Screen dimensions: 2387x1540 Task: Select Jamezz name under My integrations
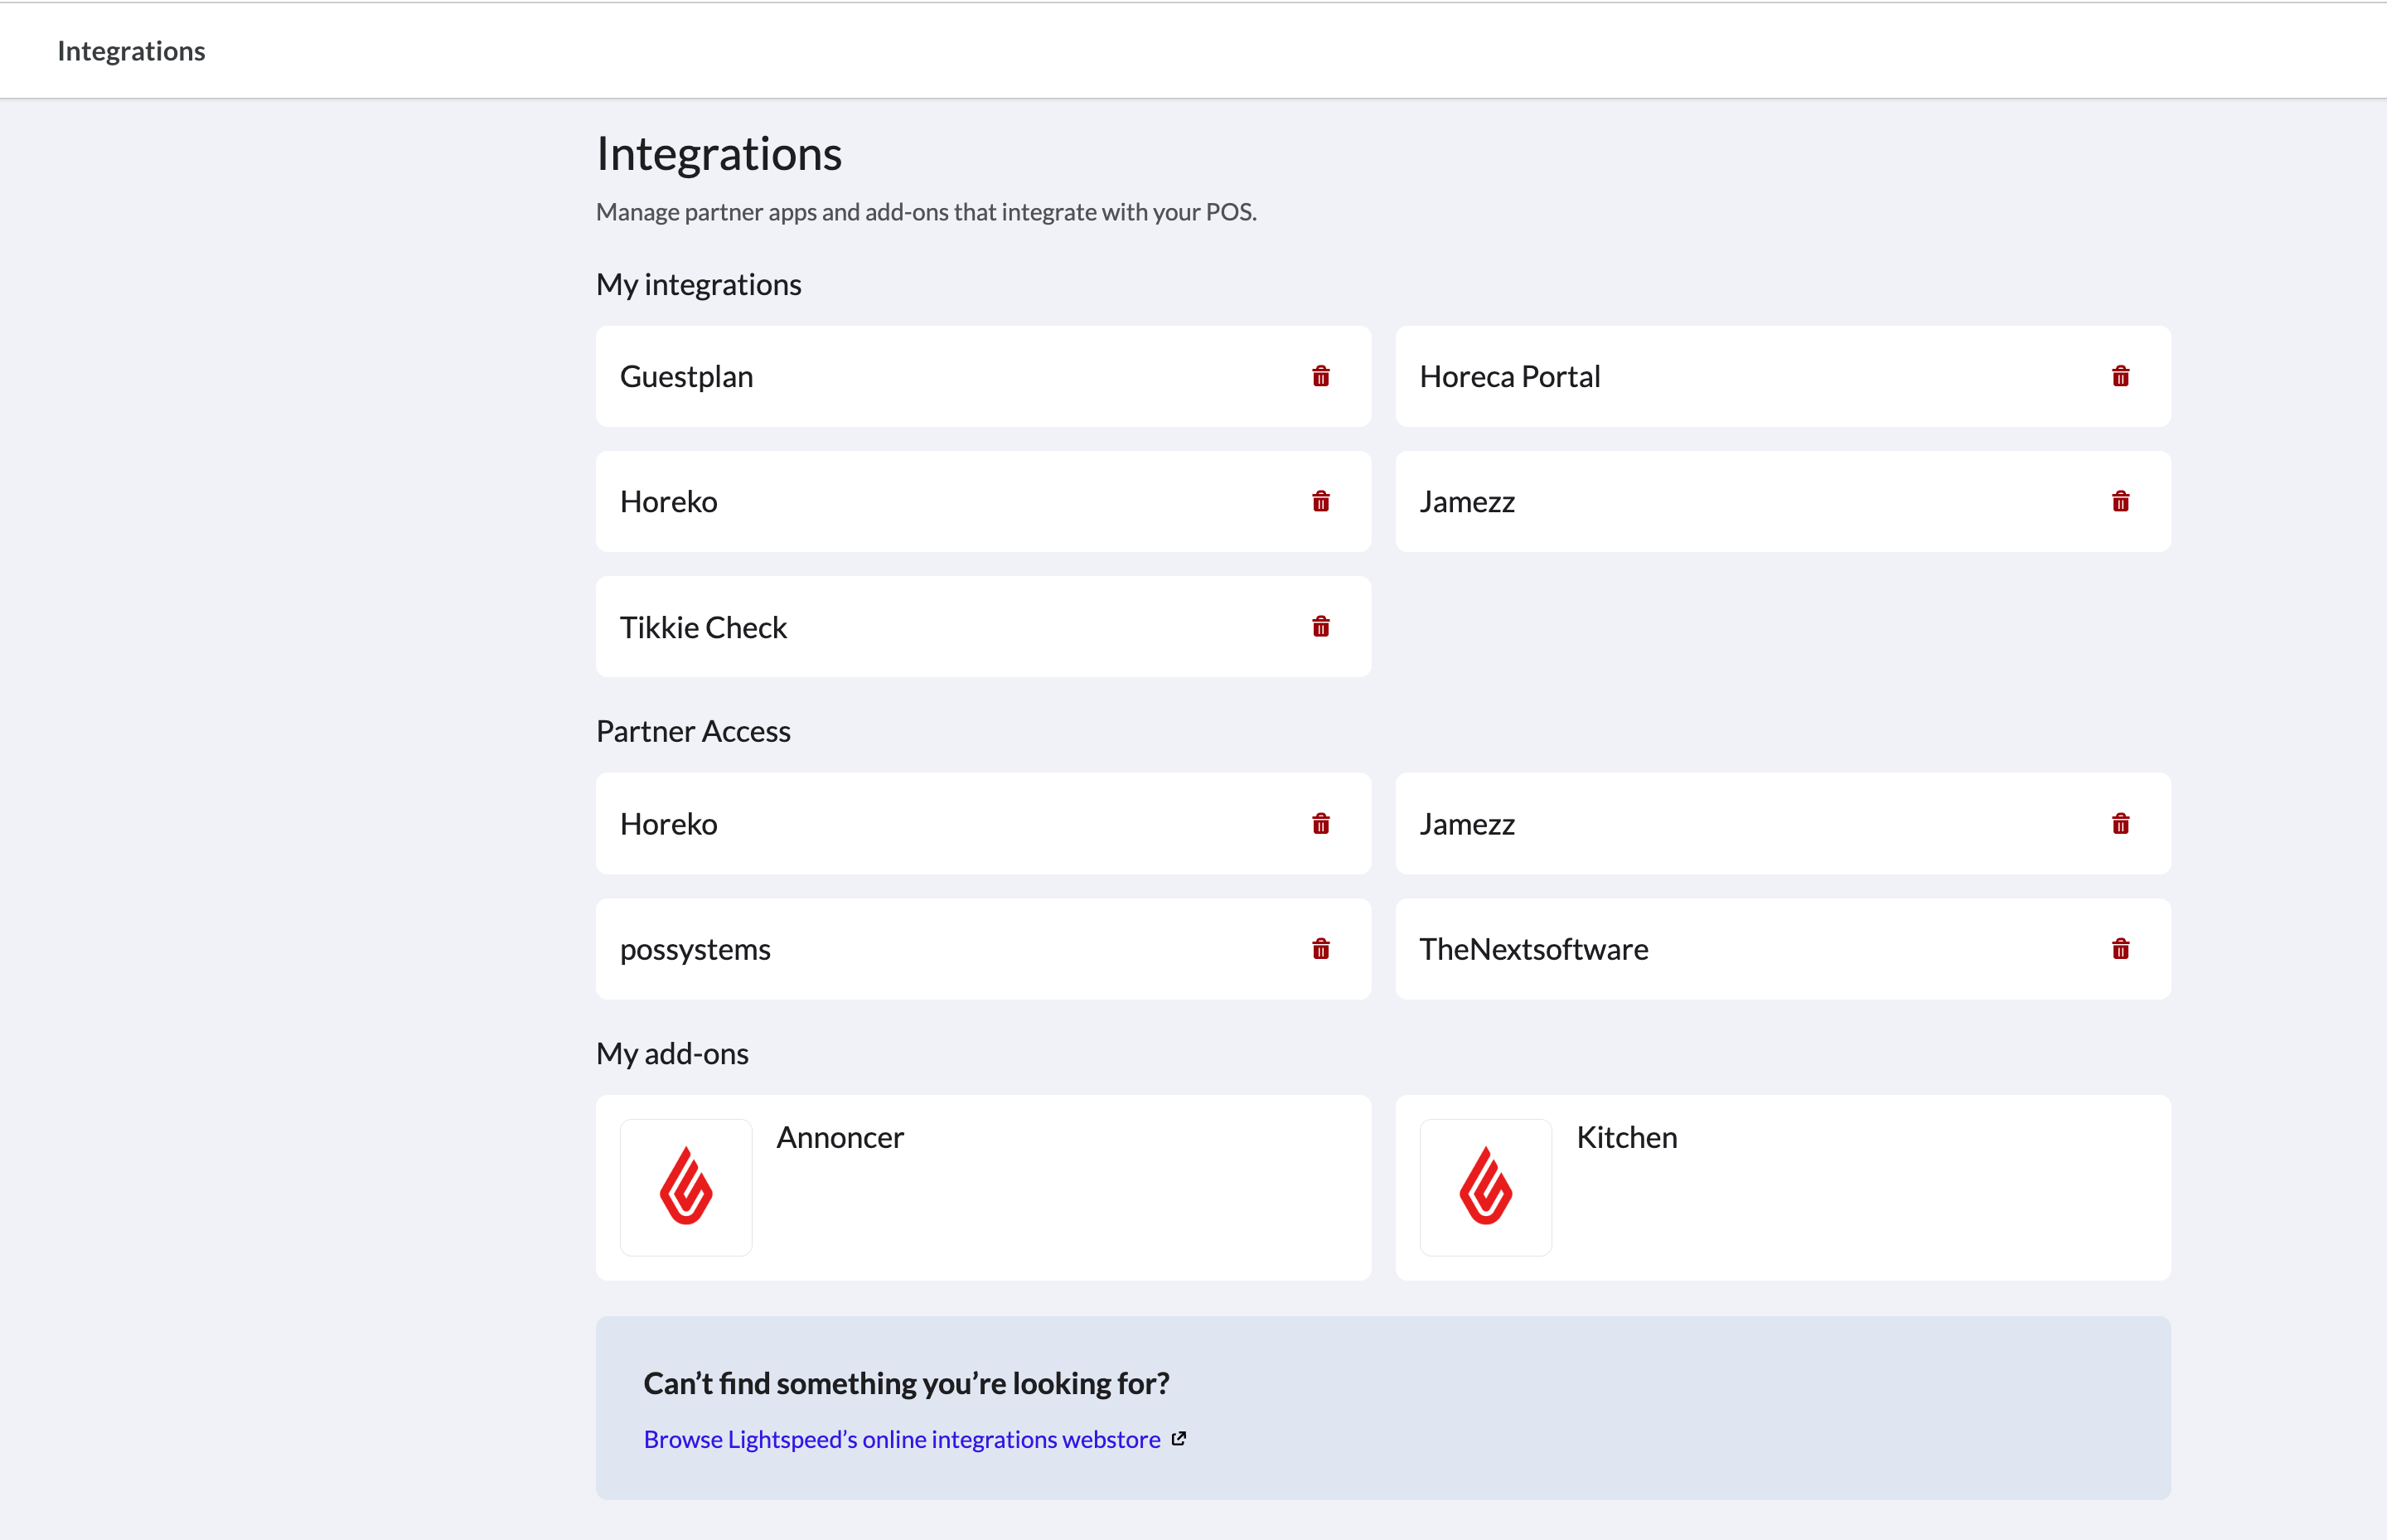1467,502
